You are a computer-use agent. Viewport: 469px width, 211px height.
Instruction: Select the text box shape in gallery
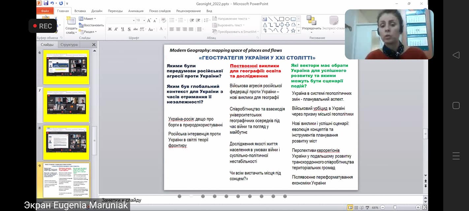tap(265, 19)
